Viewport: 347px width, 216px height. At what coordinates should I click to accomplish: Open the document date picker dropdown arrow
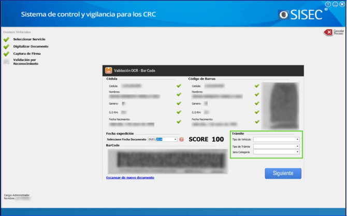(175, 139)
